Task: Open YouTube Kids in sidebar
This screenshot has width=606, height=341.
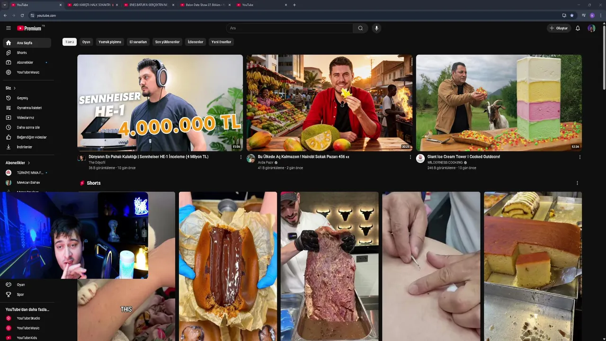Action: 27,338
